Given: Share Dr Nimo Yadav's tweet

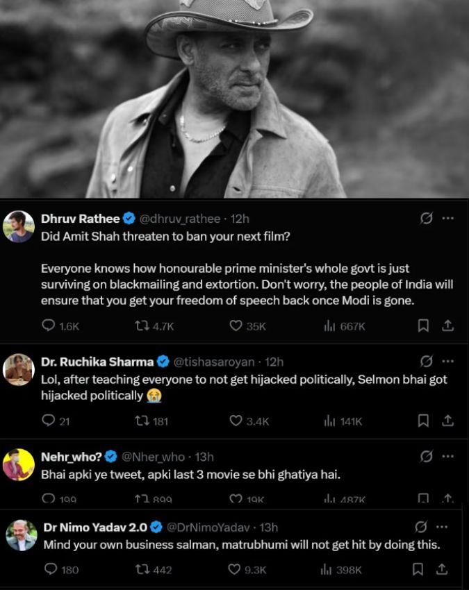Looking at the screenshot, I should click(x=441, y=569).
